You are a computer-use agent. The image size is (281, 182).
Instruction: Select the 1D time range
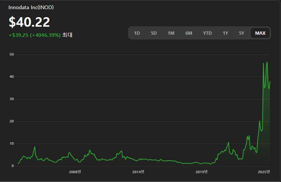tap(137, 33)
